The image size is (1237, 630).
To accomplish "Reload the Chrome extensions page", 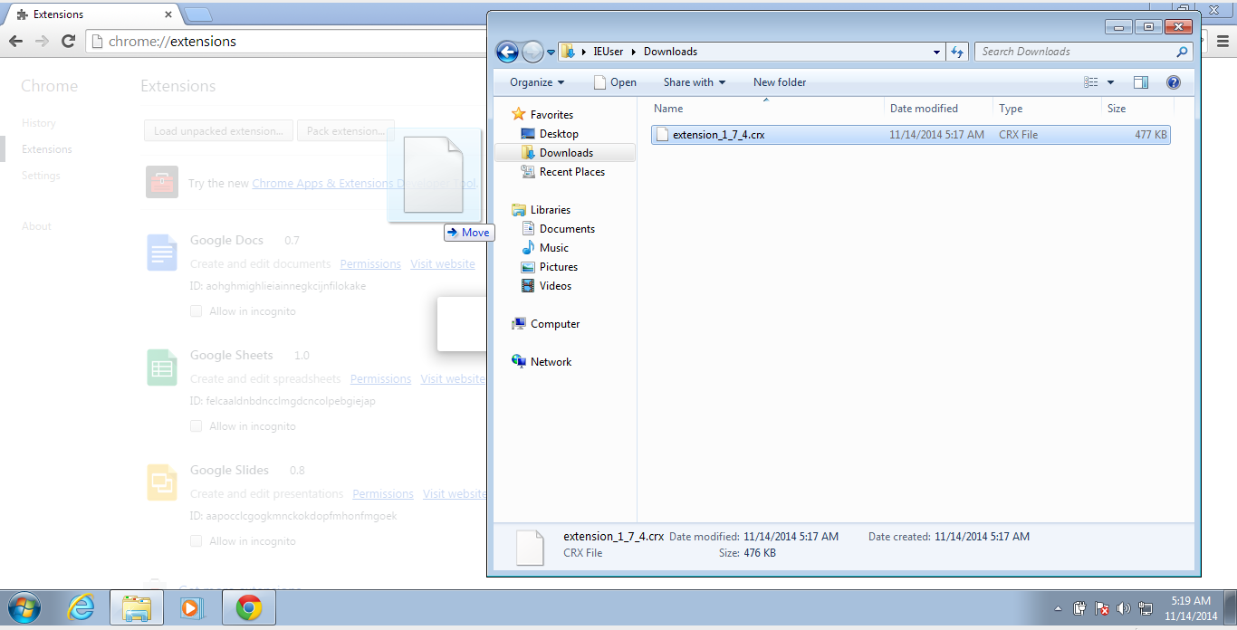I will [x=68, y=42].
